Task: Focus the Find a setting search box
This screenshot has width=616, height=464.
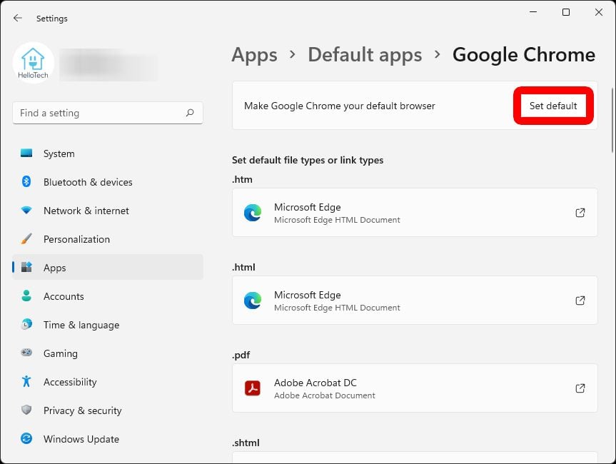Action: point(108,114)
